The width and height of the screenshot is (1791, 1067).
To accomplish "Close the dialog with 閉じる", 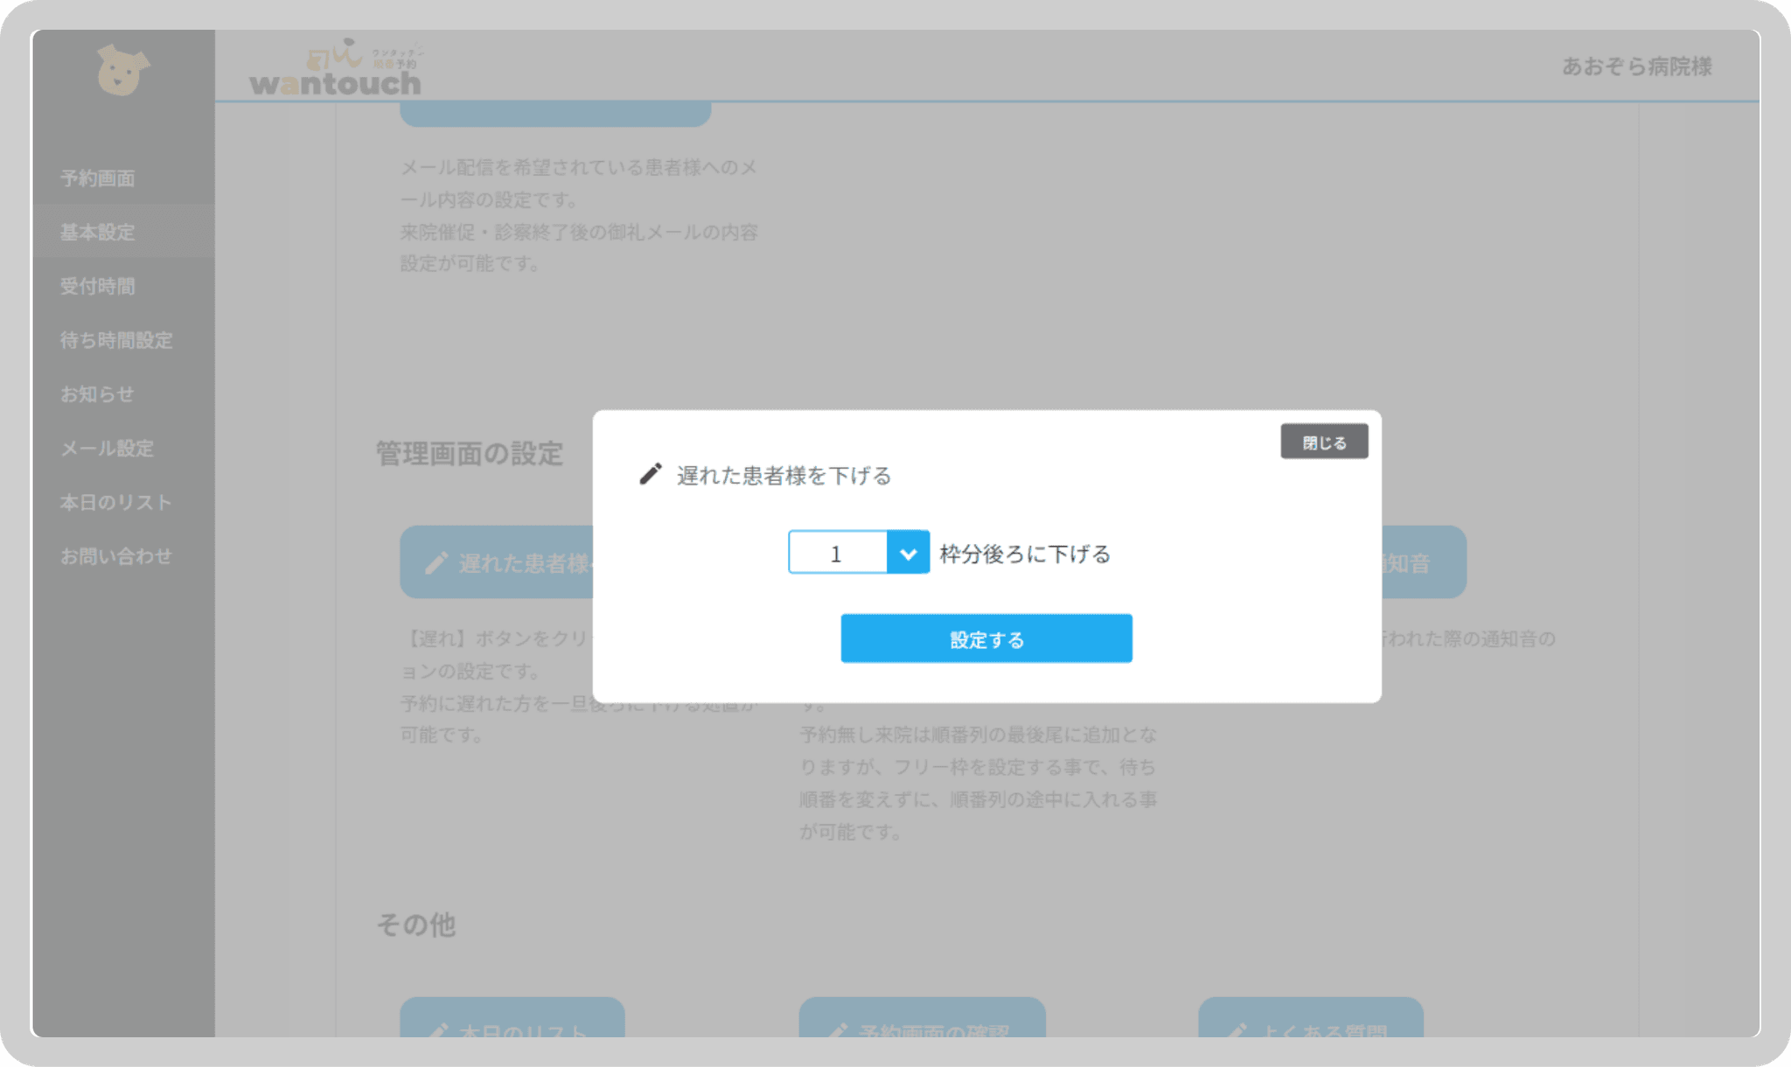I will tap(1323, 442).
